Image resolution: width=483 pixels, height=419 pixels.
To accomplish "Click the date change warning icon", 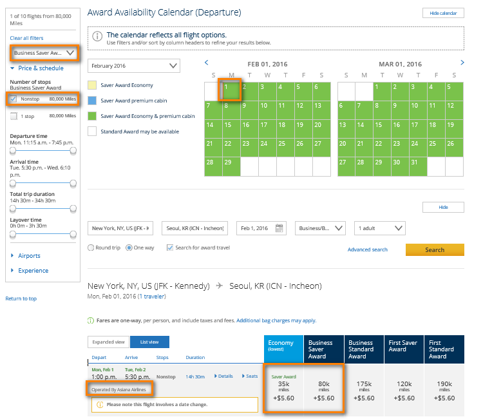I will pos(100,405).
